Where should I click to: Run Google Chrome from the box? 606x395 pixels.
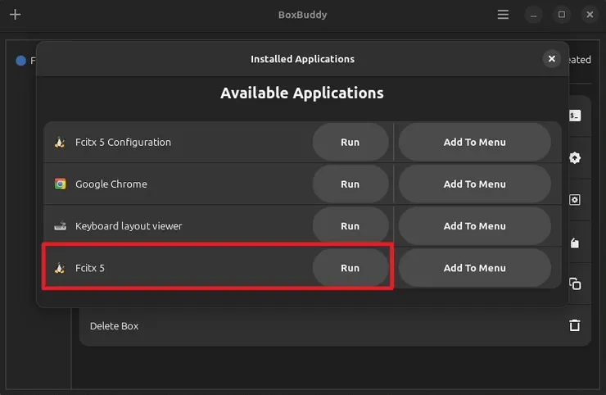coord(350,184)
